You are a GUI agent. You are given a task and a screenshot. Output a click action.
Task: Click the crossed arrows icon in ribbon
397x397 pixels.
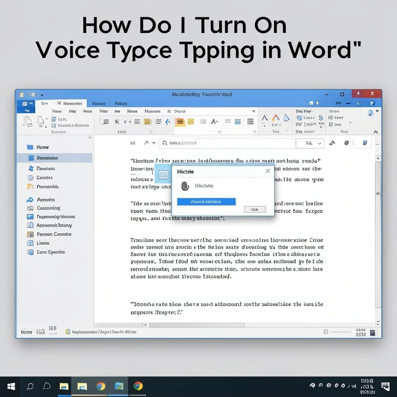(x=117, y=122)
